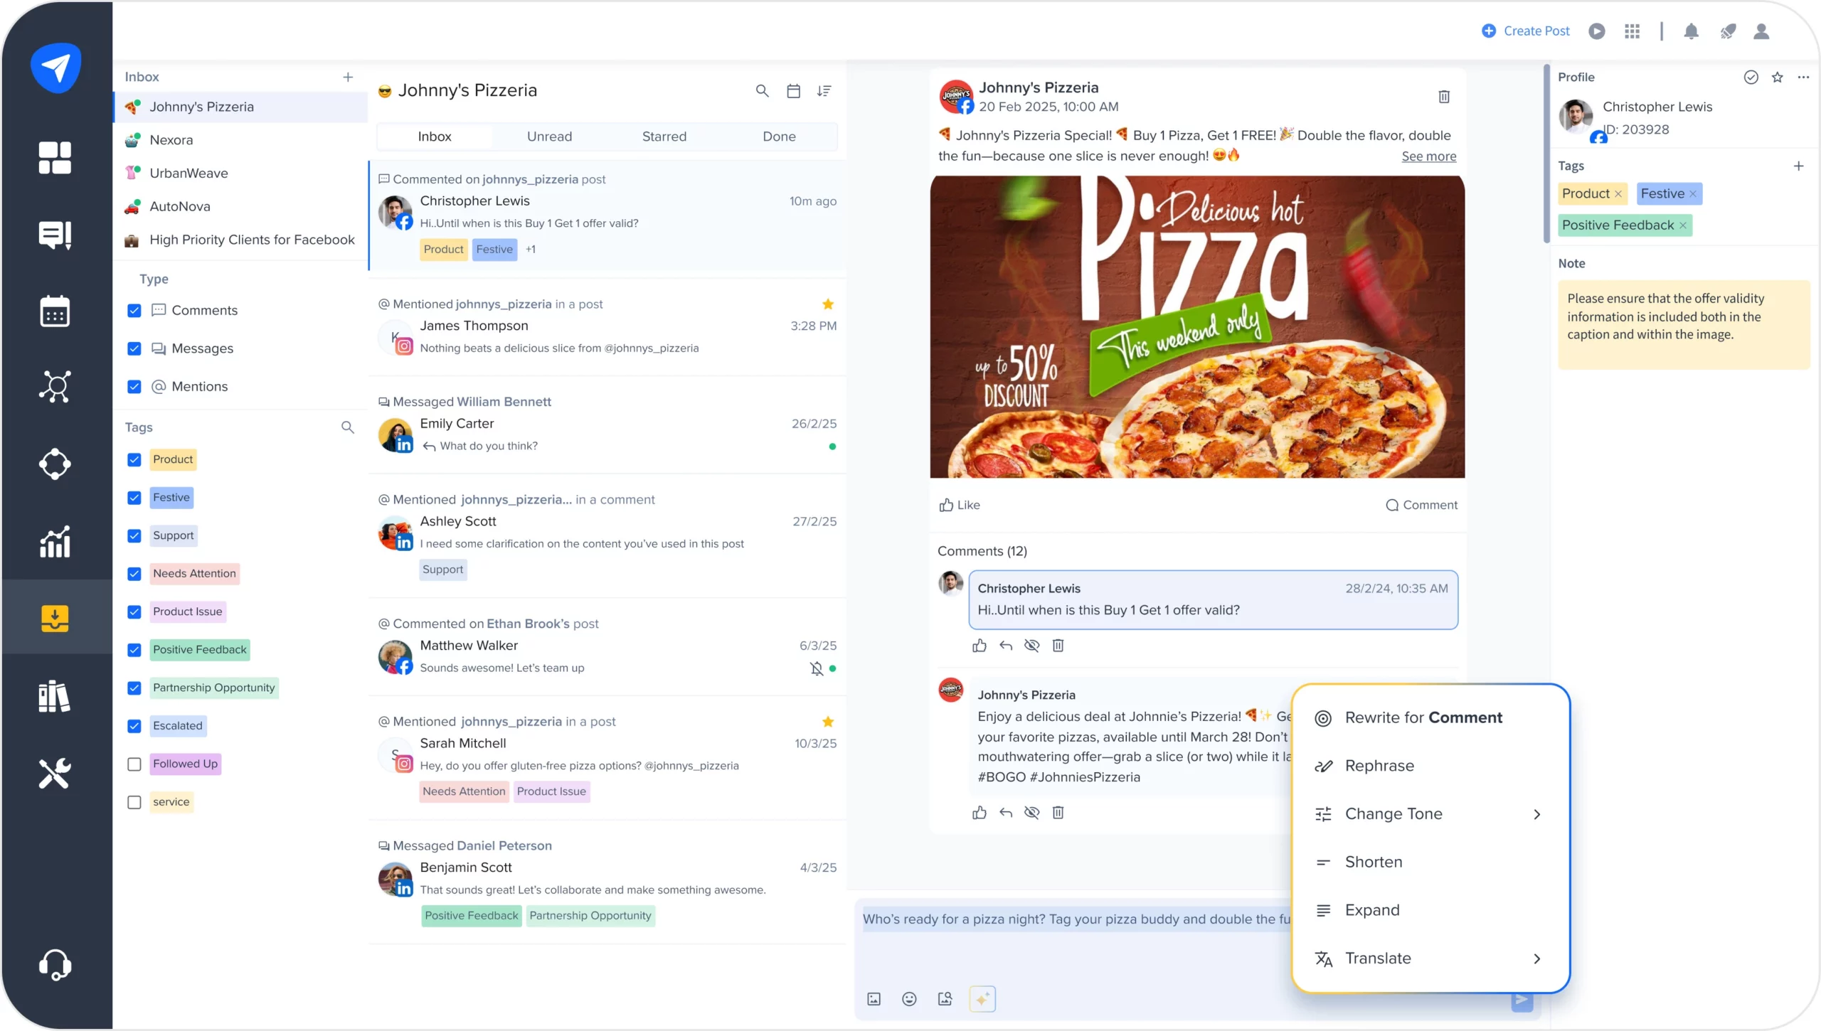This screenshot has width=1821, height=1031.
Task: Uncheck the Comments type filter
Action: pyautogui.click(x=134, y=311)
